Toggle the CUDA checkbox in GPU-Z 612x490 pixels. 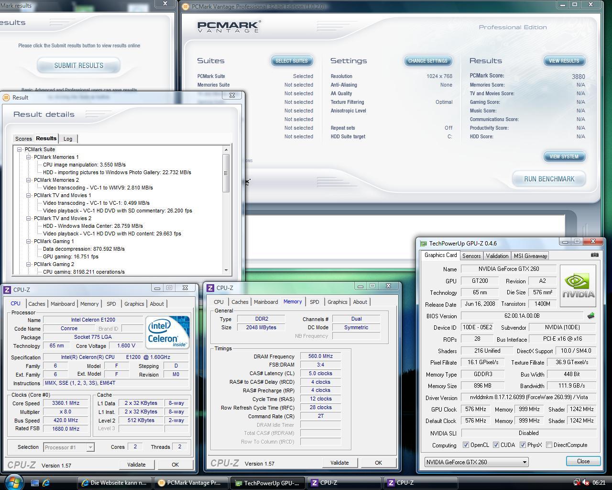(x=496, y=445)
